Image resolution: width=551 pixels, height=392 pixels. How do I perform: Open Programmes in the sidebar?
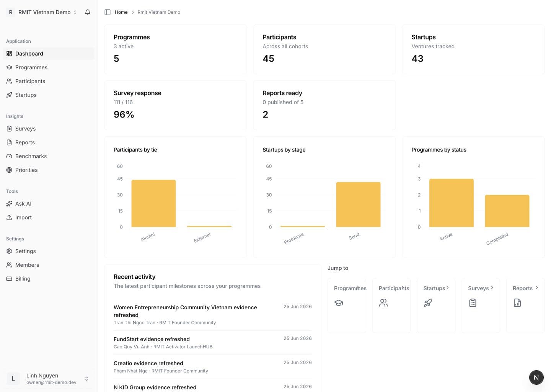49,67
